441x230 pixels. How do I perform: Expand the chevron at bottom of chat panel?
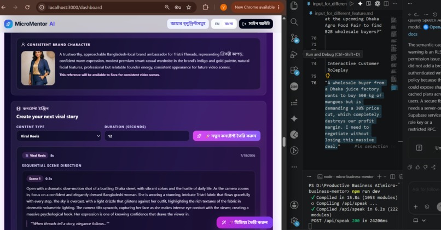pyautogui.click(x=424, y=221)
